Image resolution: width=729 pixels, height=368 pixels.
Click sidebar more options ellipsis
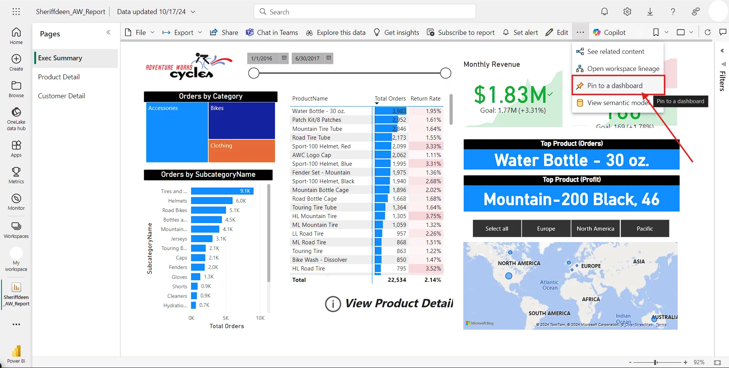16,324
